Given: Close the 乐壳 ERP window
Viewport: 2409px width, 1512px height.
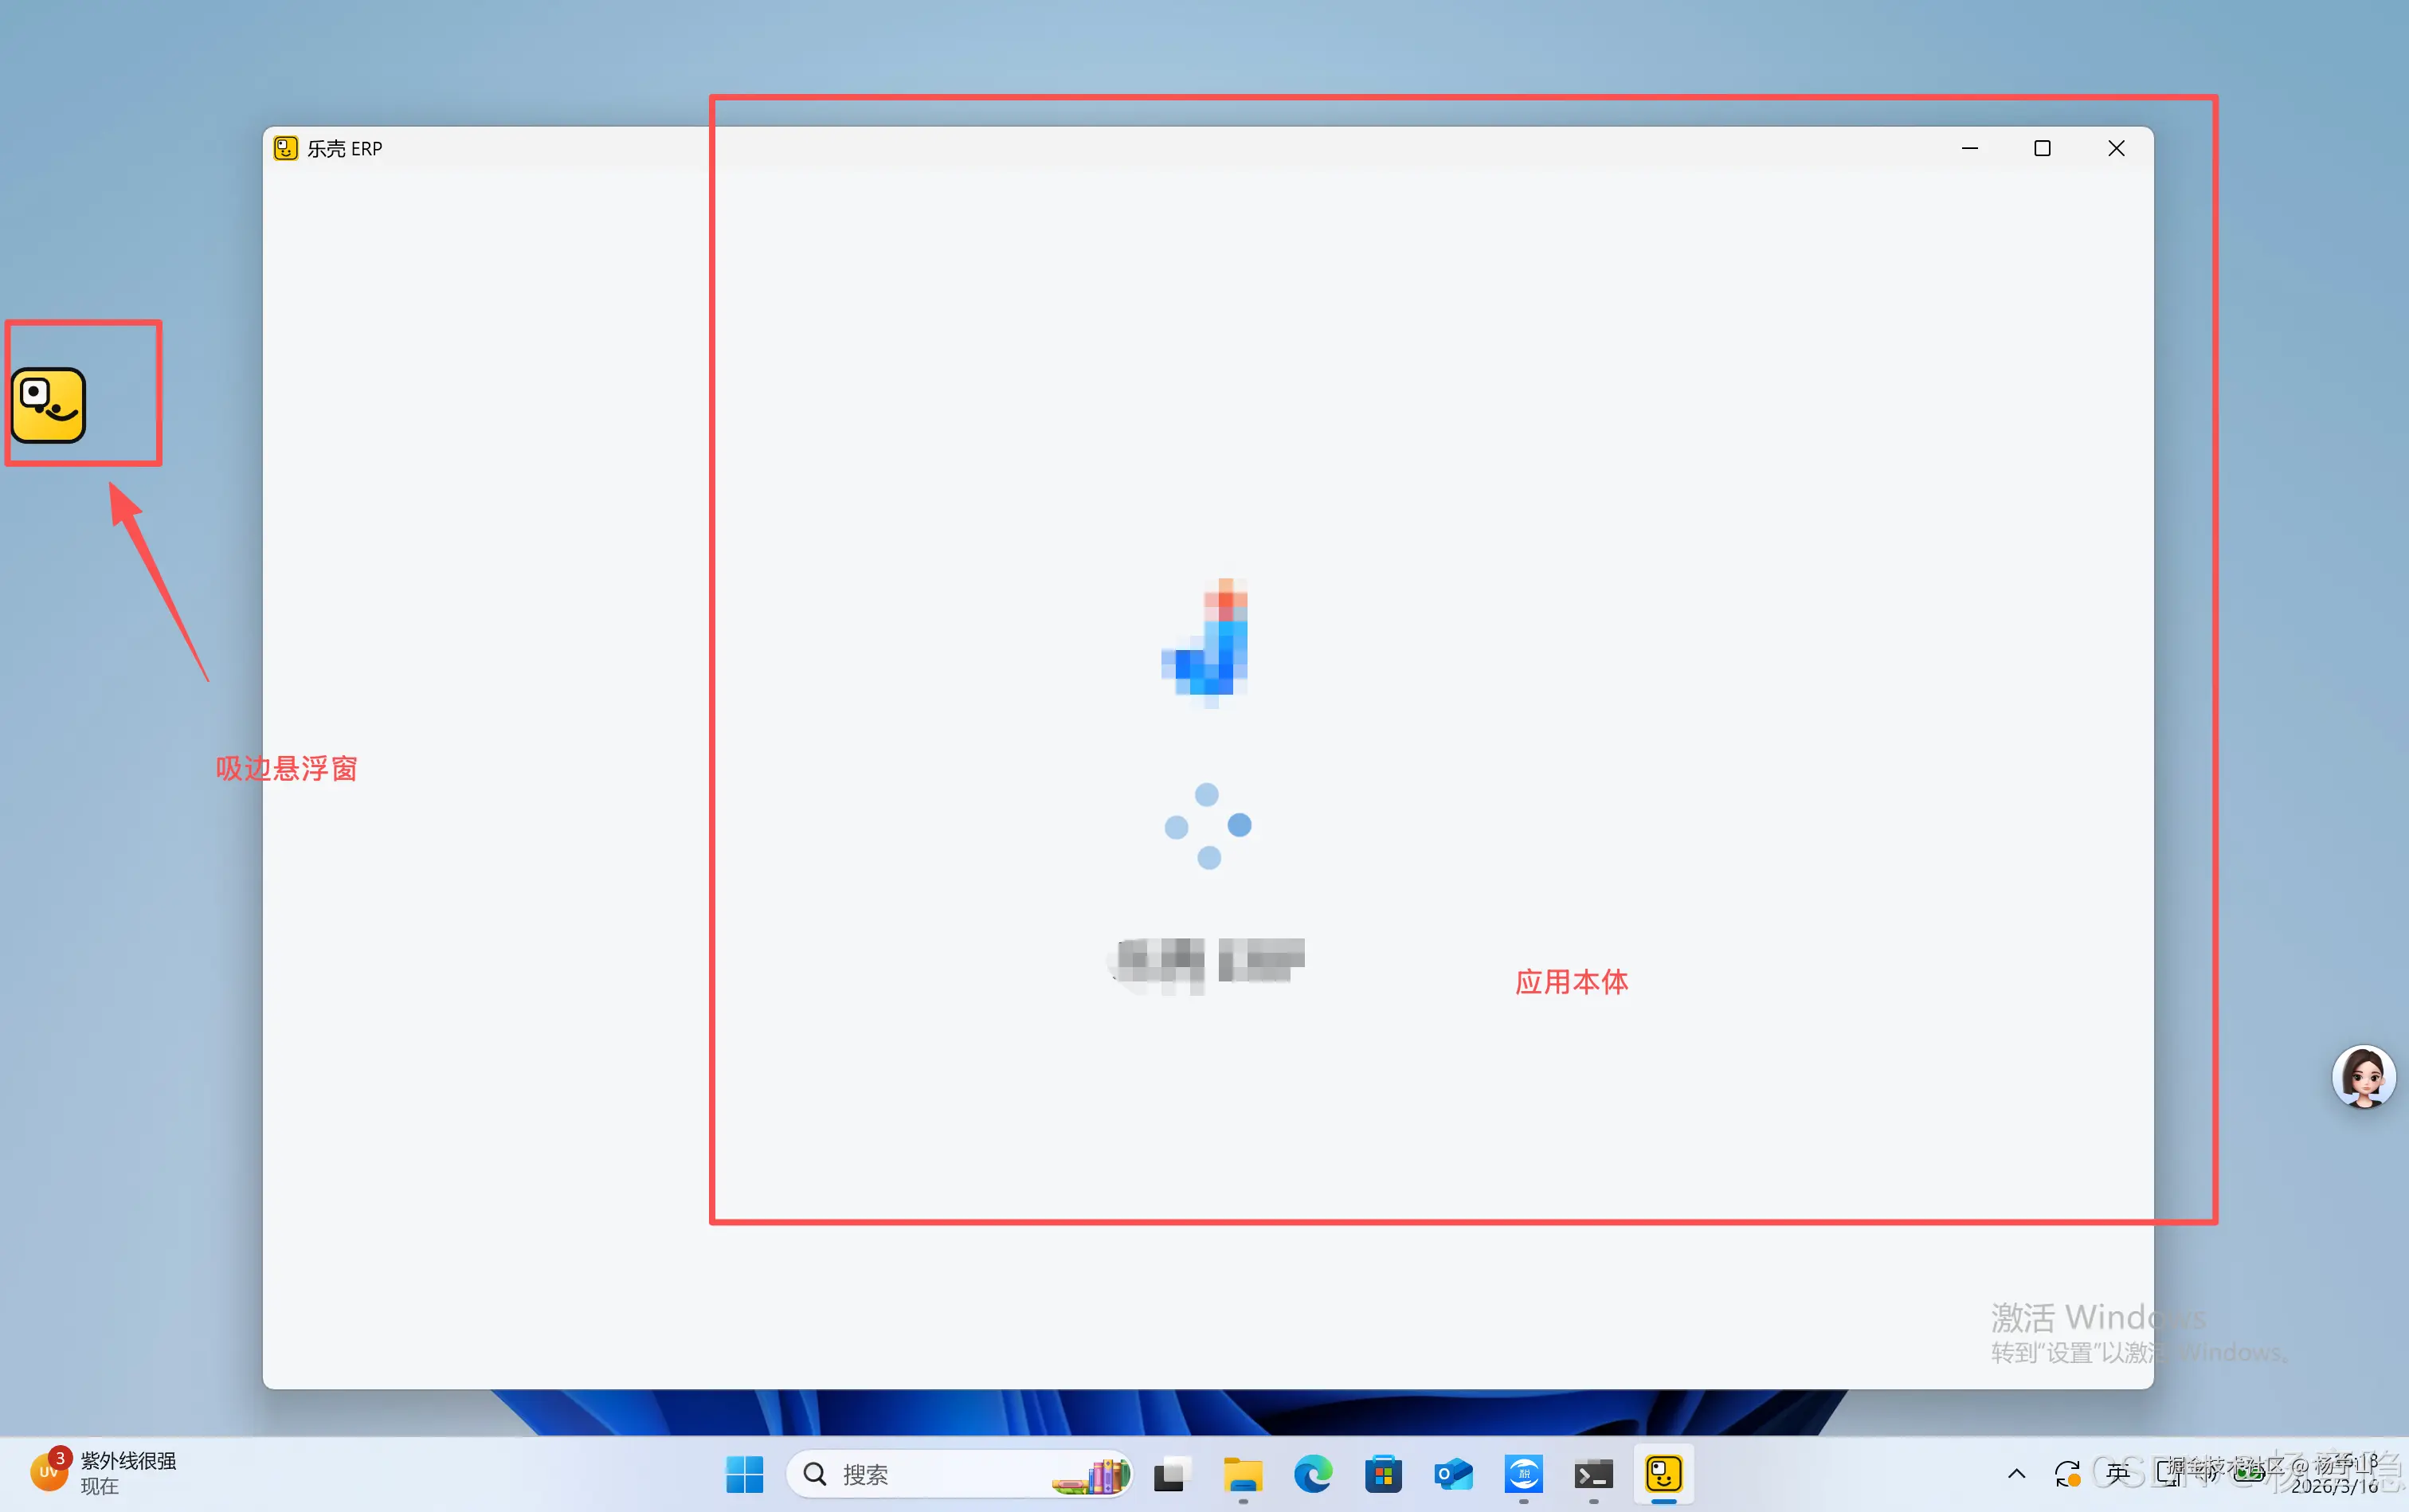Looking at the screenshot, I should (2116, 148).
